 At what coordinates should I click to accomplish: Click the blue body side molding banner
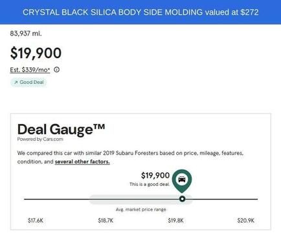coord(140,12)
